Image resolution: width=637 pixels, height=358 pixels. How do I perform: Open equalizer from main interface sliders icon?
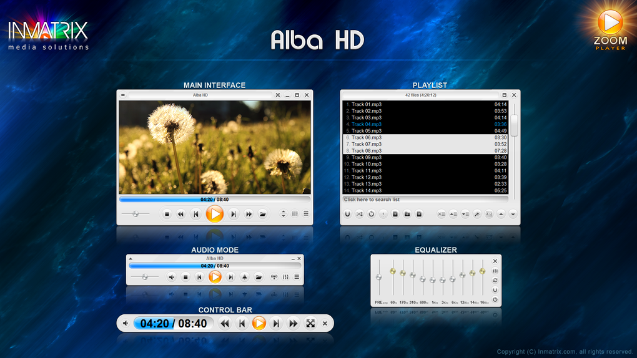(295, 214)
